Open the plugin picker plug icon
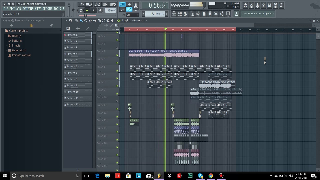 click(210, 14)
